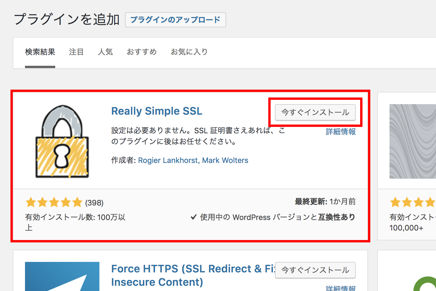
Task: Open the Really Simple SSL title link
Action: tap(157, 111)
